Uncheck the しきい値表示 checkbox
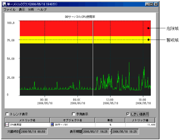 pyautogui.click(x=128, y=114)
